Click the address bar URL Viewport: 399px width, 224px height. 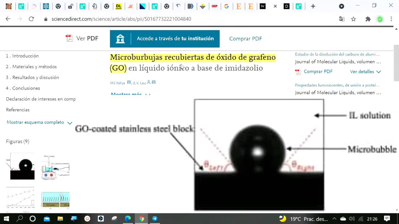121,19
